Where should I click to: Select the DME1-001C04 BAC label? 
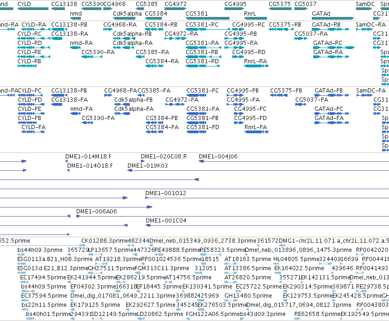click(x=166, y=221)
